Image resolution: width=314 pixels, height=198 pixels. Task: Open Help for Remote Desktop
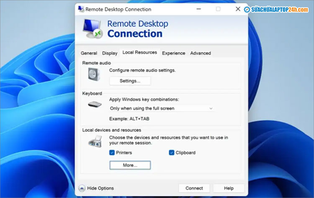[x=229, y=188]
